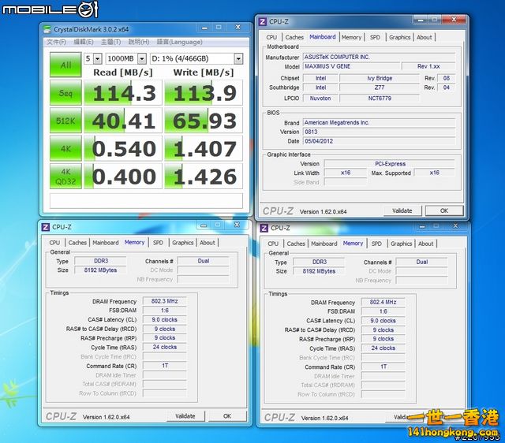Click OK in the 802.4 MHz CPU-Z window
505x443 pixels.
444,416
